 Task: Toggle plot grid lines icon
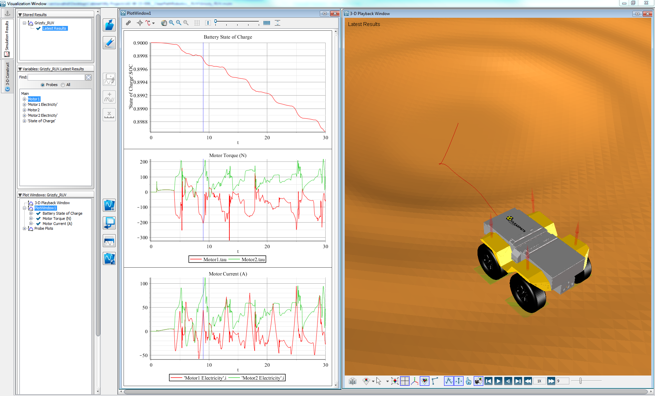tap(197, 23)
